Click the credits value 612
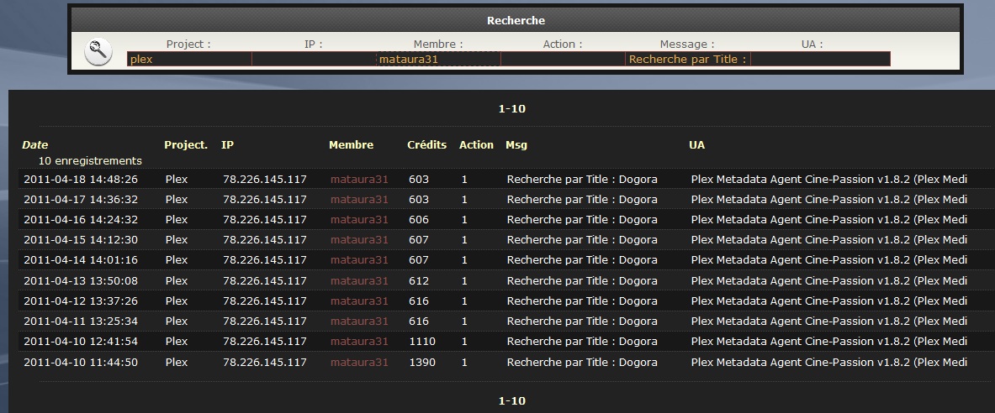The width and height of the screenshot is (995, 413). tap(419, 280)
